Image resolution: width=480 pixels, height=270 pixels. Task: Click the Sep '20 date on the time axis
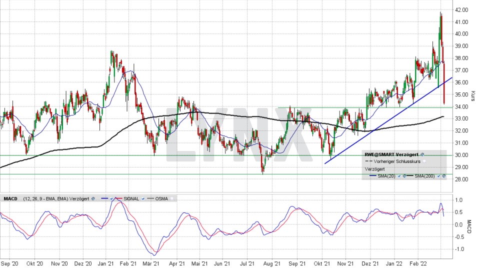coord(10,263)
